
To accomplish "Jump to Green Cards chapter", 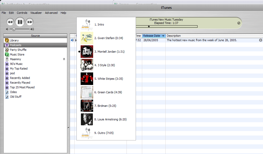I will click(x=106, y=92).
